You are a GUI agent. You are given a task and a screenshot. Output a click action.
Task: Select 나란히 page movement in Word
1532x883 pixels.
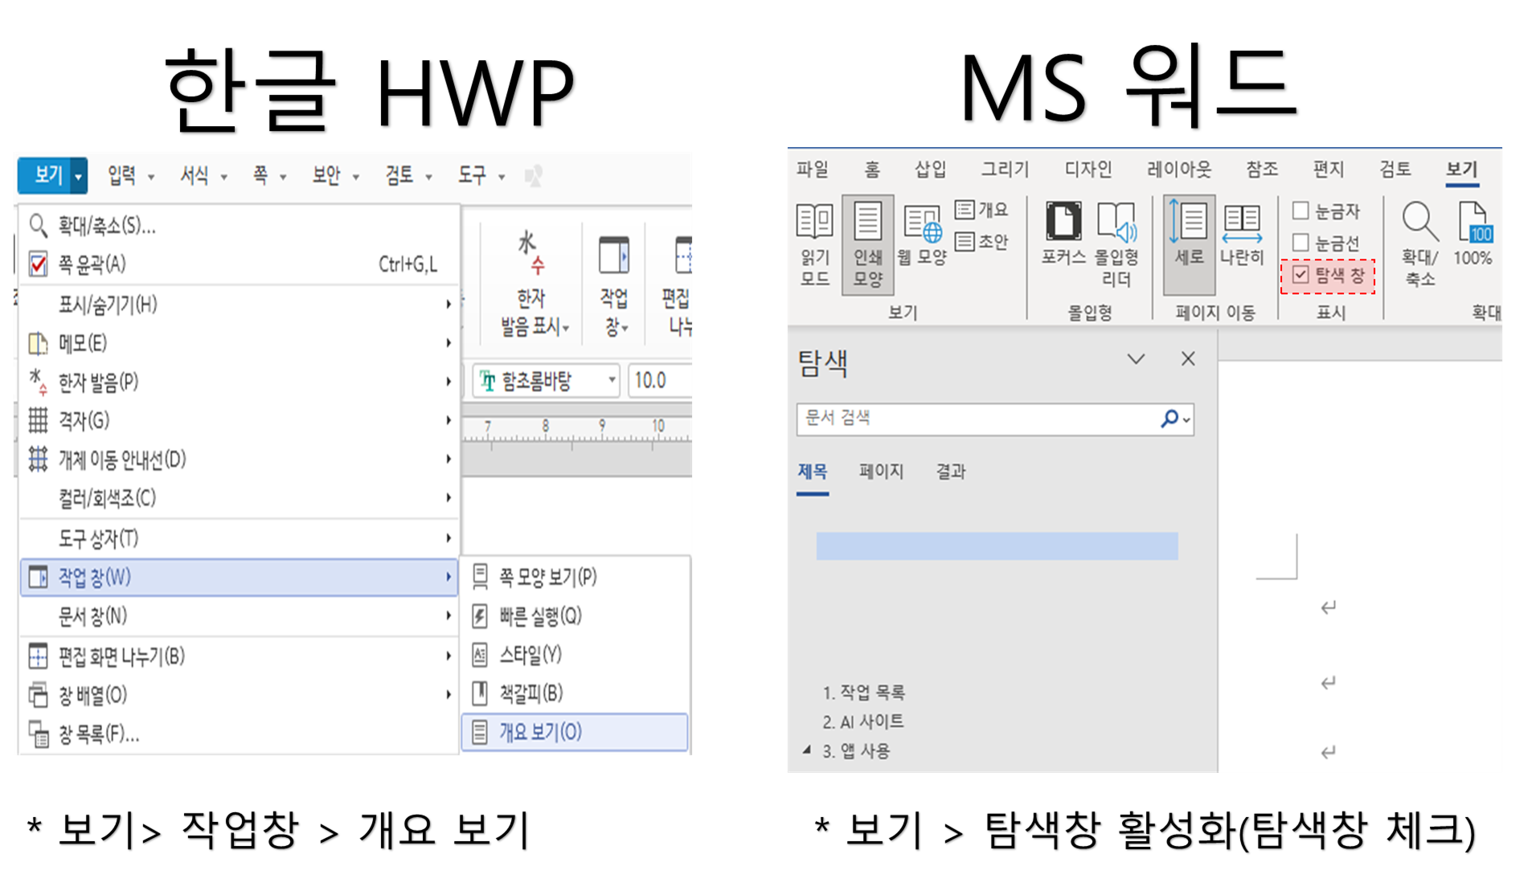(x=1242, y=235)
